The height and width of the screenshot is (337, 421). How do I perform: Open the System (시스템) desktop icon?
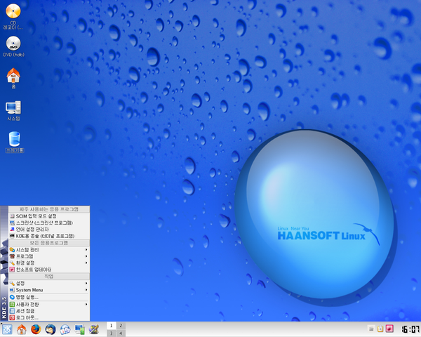pyautogui.click(x=13, y=110)
